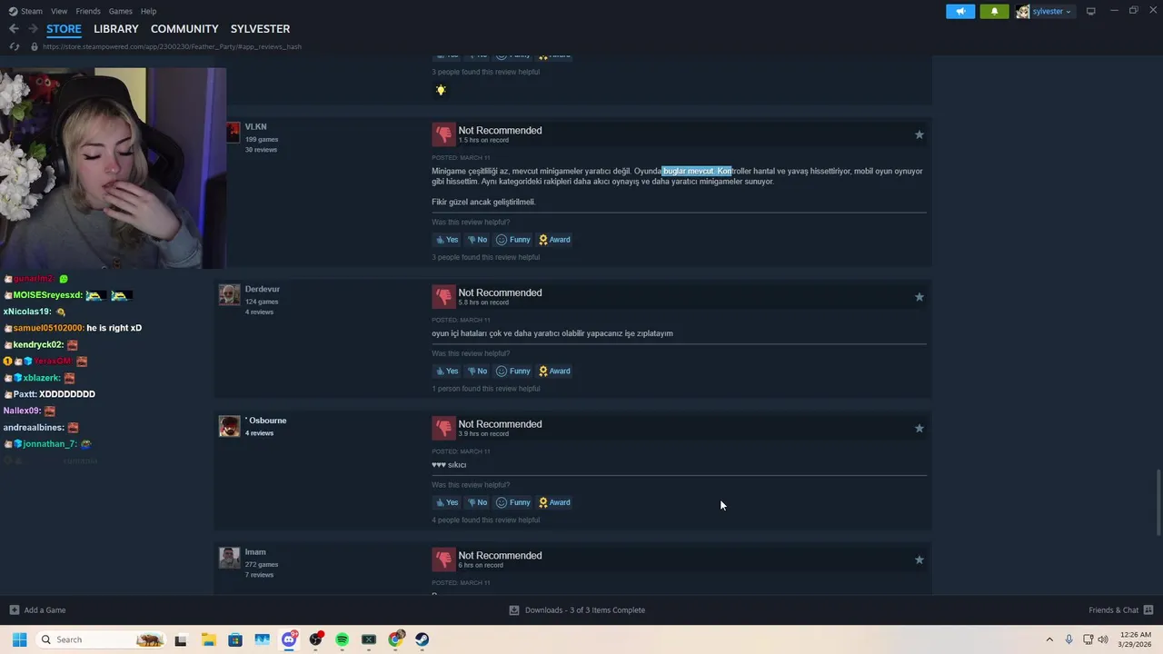Open the volume control in system tray

point(1103,639)
